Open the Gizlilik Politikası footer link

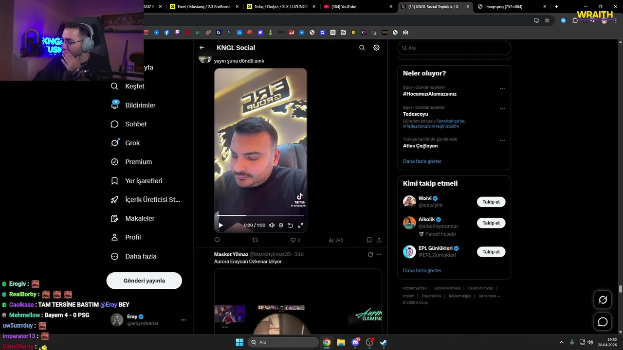(x=447, y=288)
